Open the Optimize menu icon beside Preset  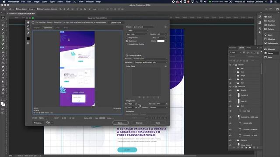(165, 27)
